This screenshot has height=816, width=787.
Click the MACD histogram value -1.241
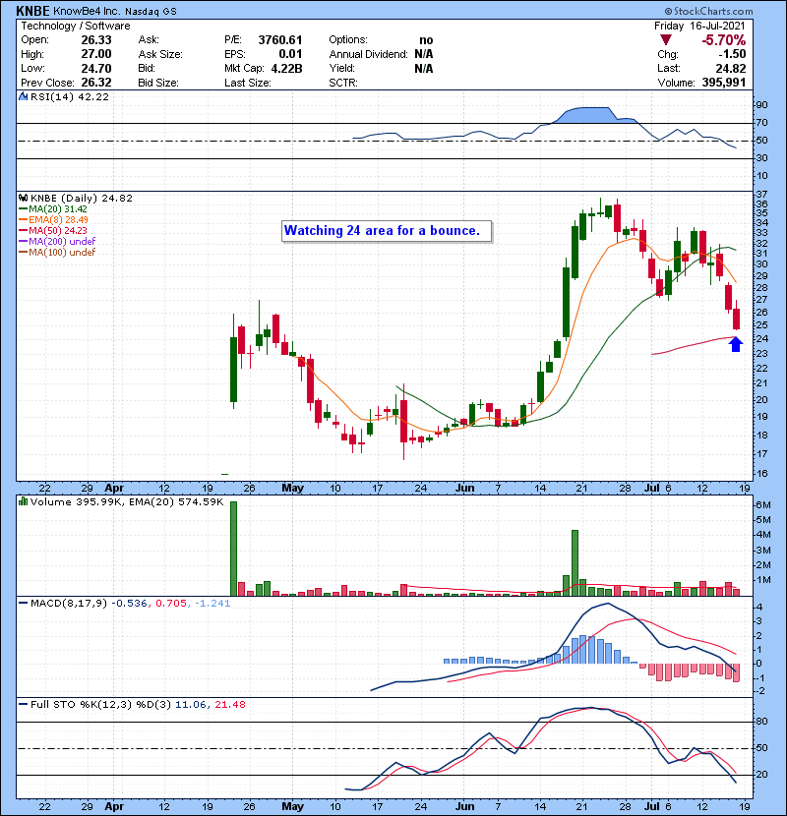[x=212, y=604]
